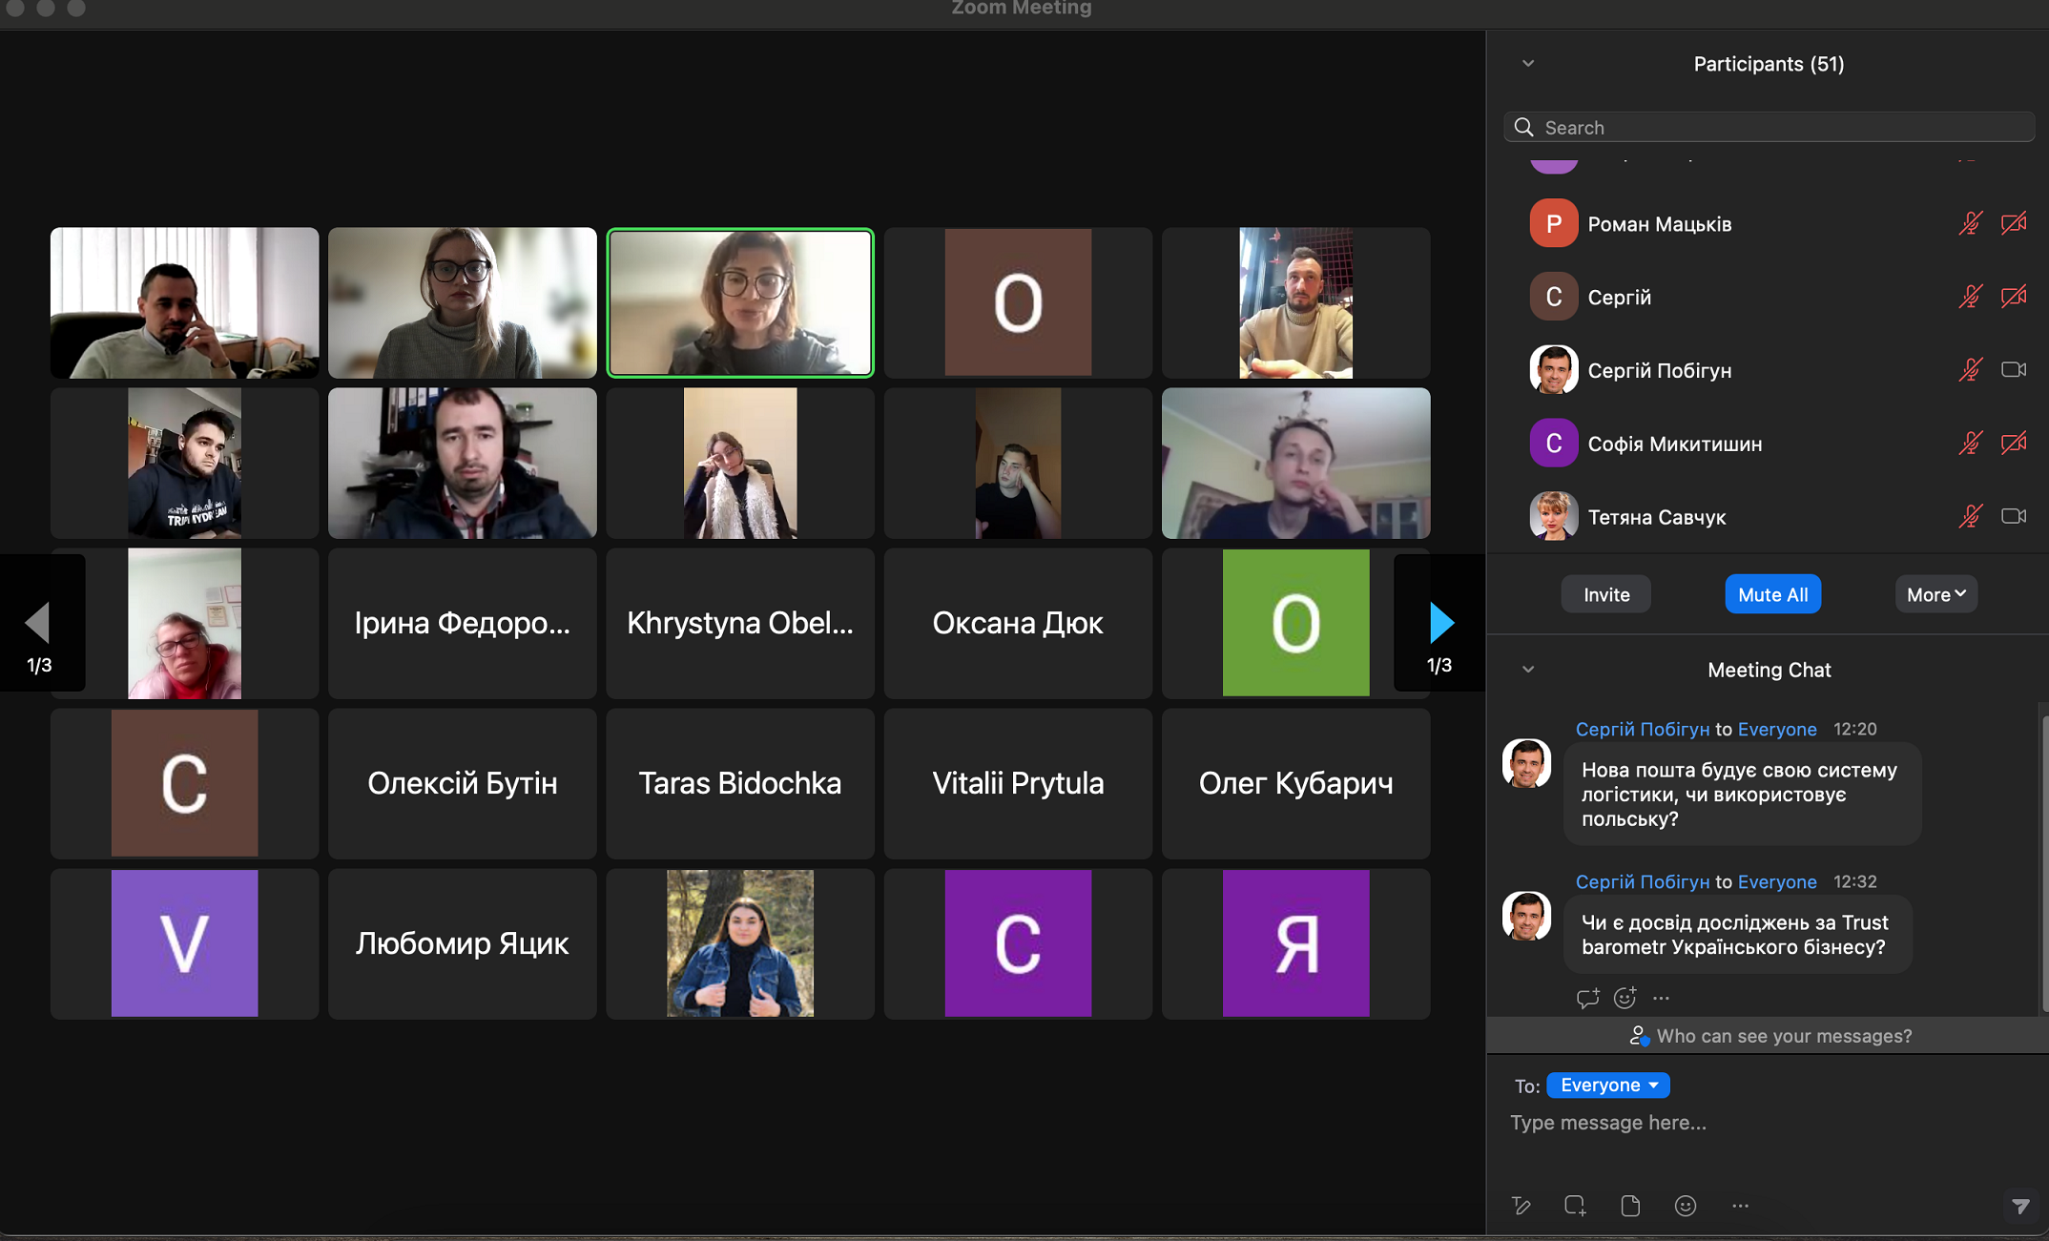Viewport: 2049px width, 1241px height.
Task: Click the reply thread icon under last message
Action: 1587,998
